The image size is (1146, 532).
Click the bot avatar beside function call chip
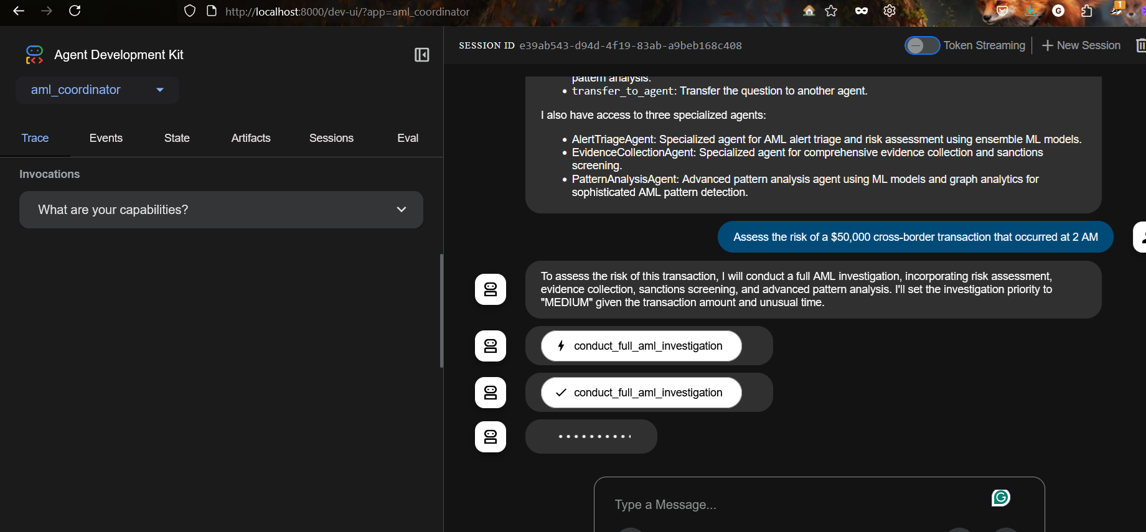pyautogui.click(x=491, y=346)
